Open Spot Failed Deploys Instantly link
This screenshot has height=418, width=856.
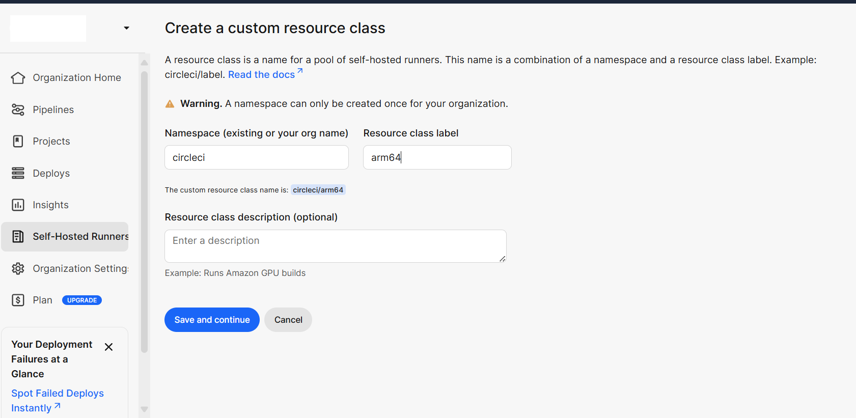[x=58, y=401]
